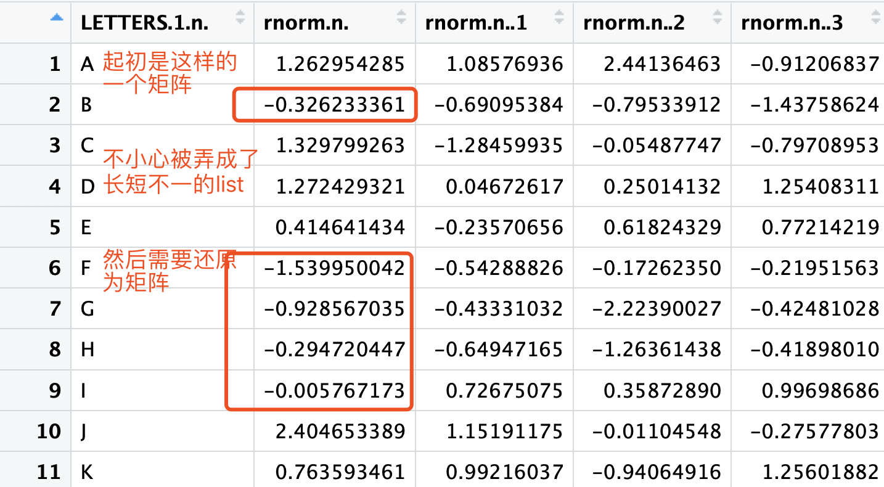Screen dimensions: 884x487
Task: Select cell showing 0.99698686
Action: click(820, 390)
